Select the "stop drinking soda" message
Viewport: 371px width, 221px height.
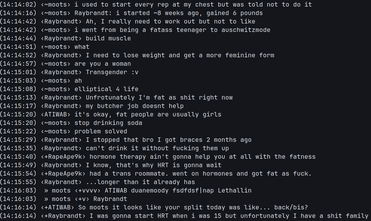(x=108, y=123)
